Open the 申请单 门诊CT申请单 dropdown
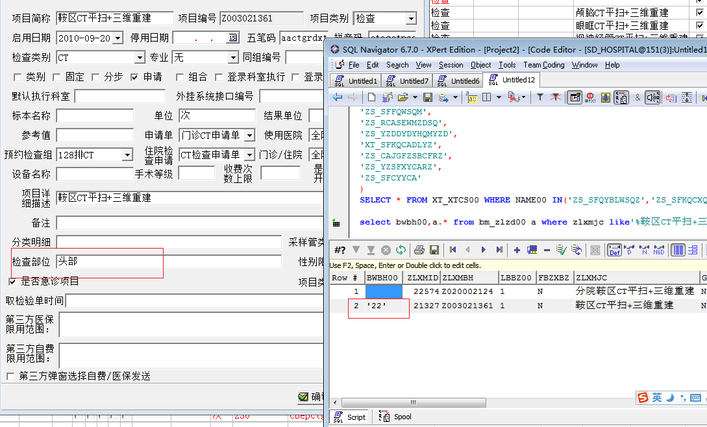 coord(250,135)
